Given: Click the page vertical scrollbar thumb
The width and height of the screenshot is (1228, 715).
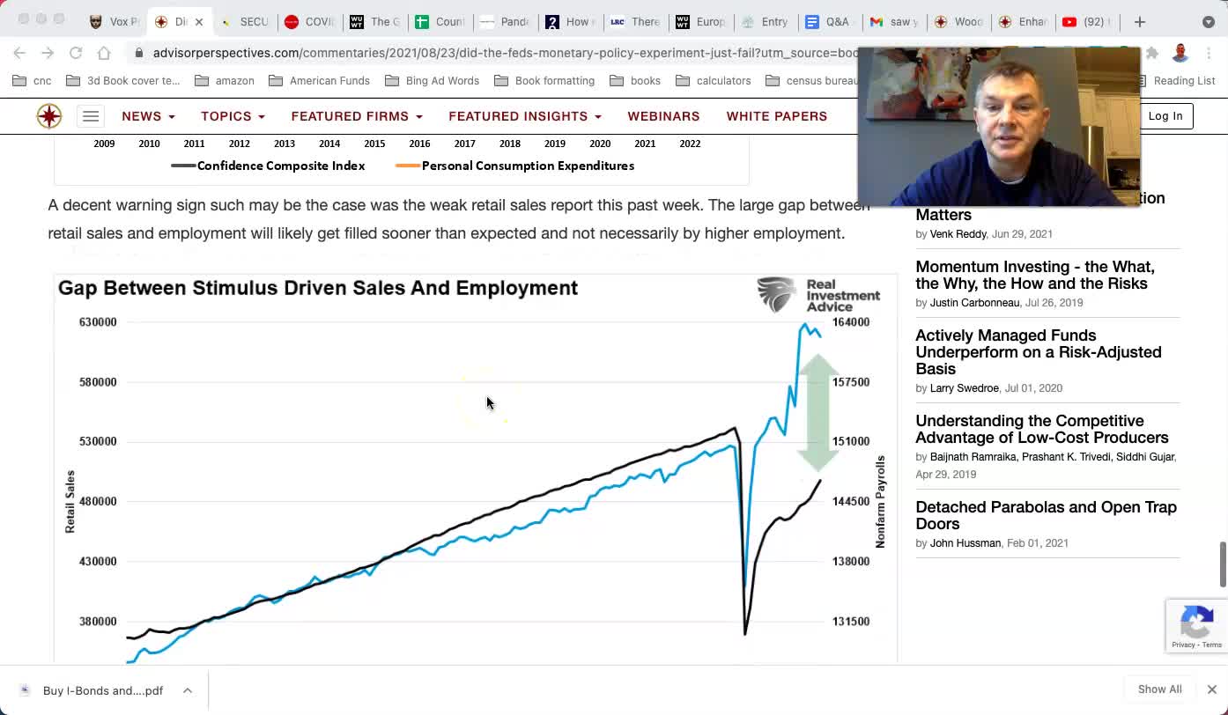Looking at the screenshot, I should pos(1223,564).
